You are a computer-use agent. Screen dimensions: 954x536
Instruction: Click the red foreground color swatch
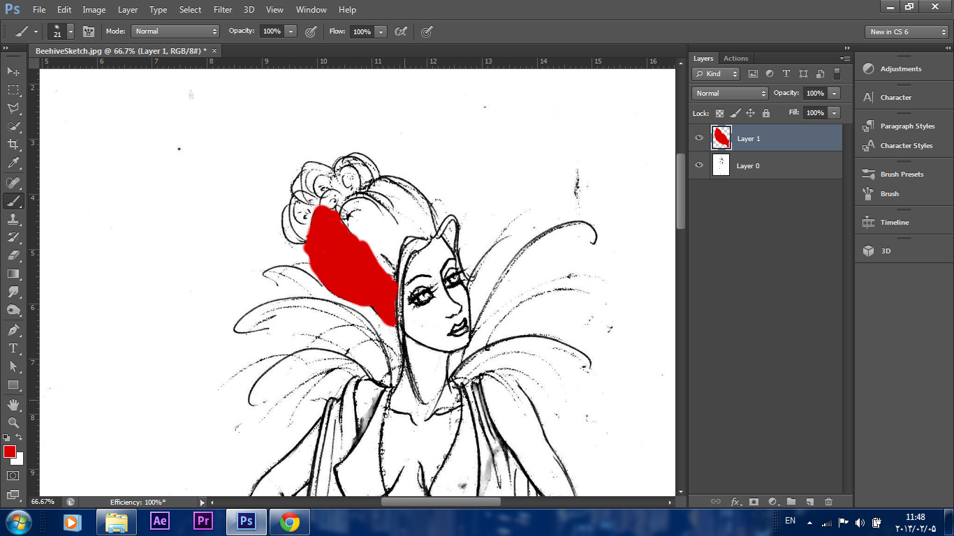(x=9, y=452)
